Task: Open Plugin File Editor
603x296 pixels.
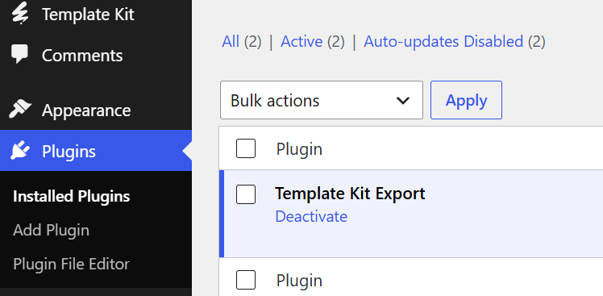Action: [71, 264]
